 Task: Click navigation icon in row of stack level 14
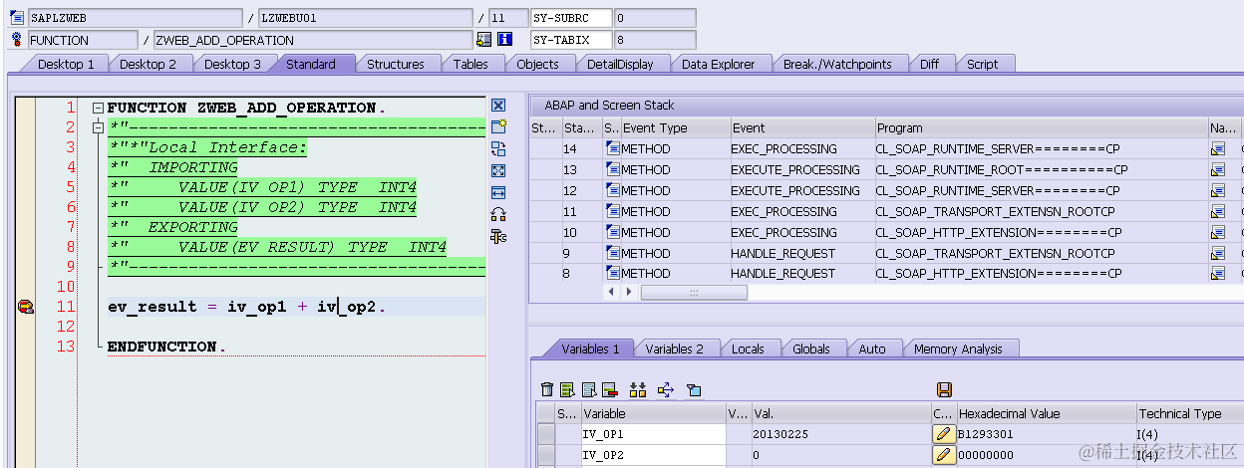(x=1217, y=148)
